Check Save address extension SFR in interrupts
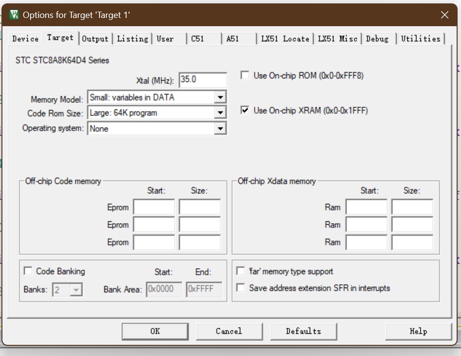This screenshot has width=461, height=356. 241,288
